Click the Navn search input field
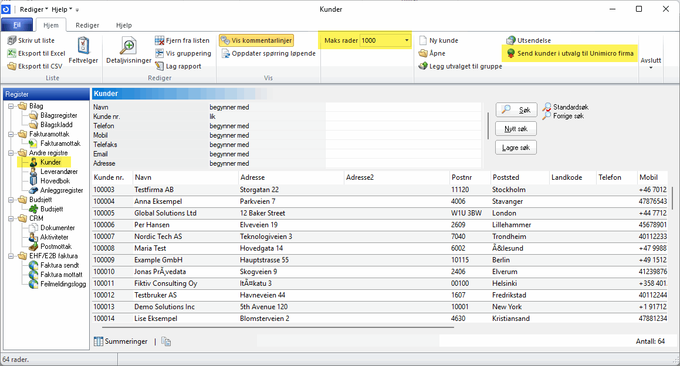 (402, 107)
